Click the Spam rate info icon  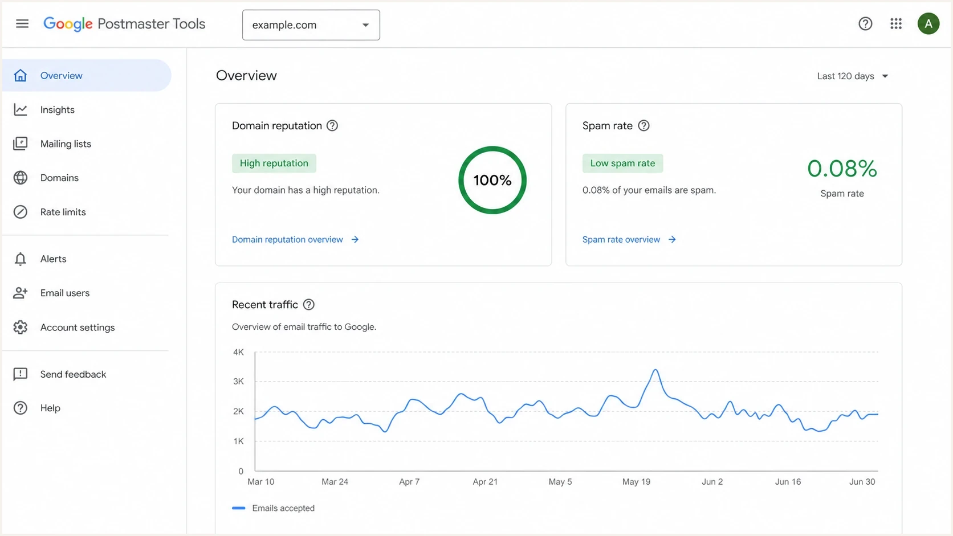(644, 125)
